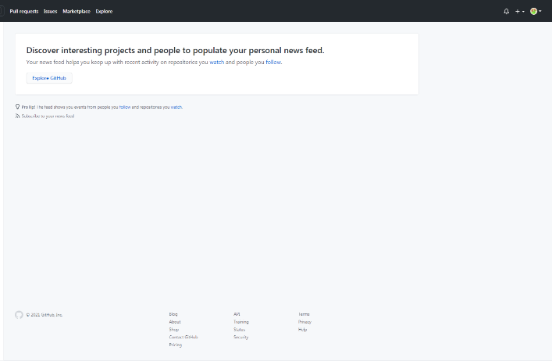Open the Privacy footer link
This screenshot has height=361, width=552.
tap(304, 322)
